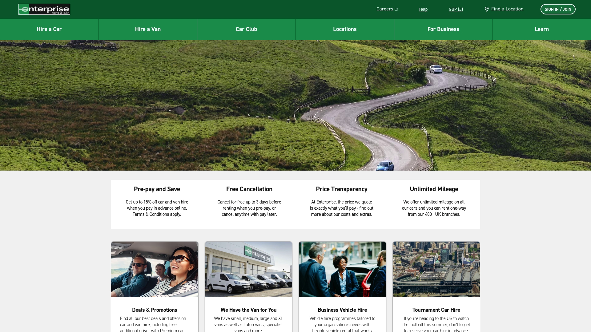Click the Enterprise rent-a-car logo
591x332 pixels.
pyautogui.click(x=44, y=9)
